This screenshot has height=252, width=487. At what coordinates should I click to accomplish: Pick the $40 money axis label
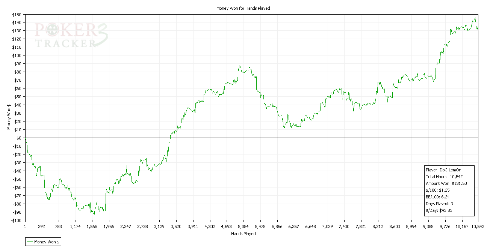18,105
